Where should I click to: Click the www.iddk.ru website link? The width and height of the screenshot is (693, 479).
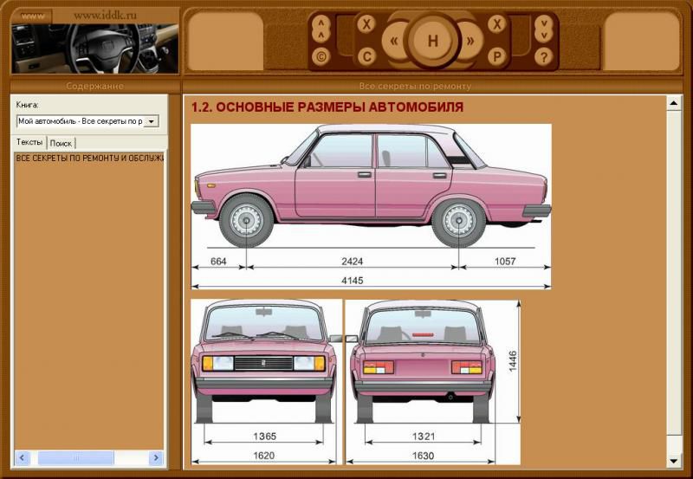105,15
